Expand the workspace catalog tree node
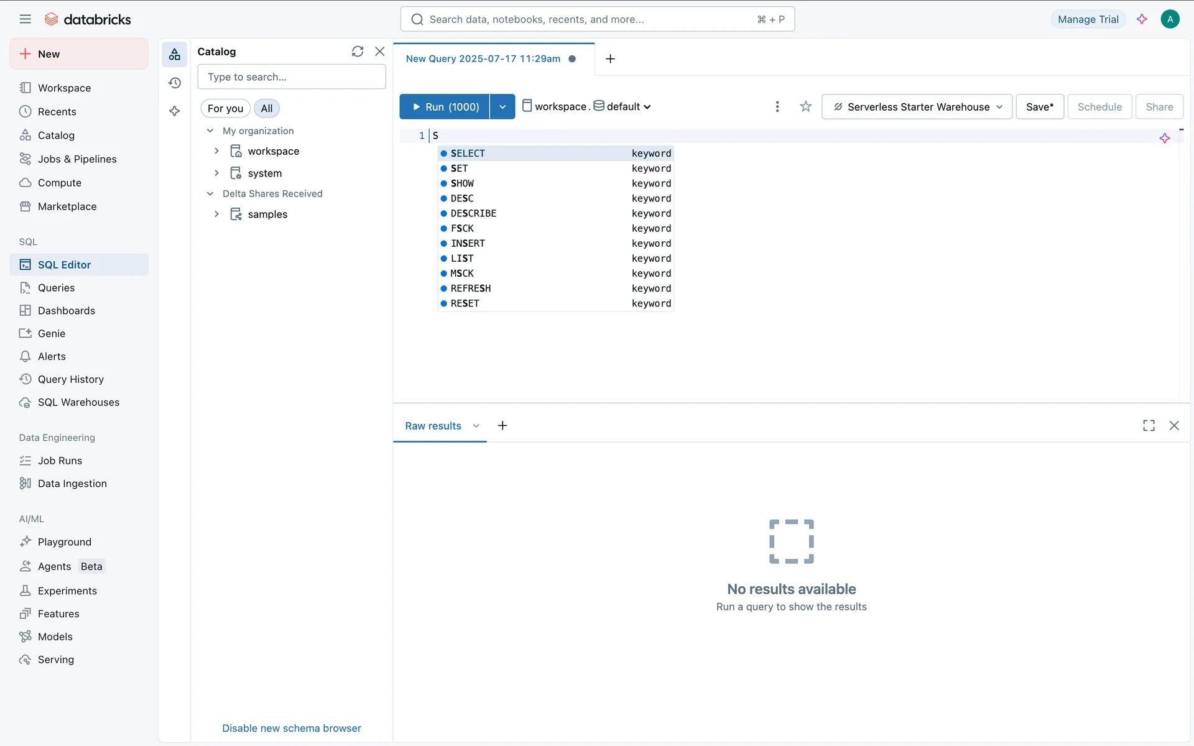This screenshot has height=746, width=1194. [x=216, y=151]
